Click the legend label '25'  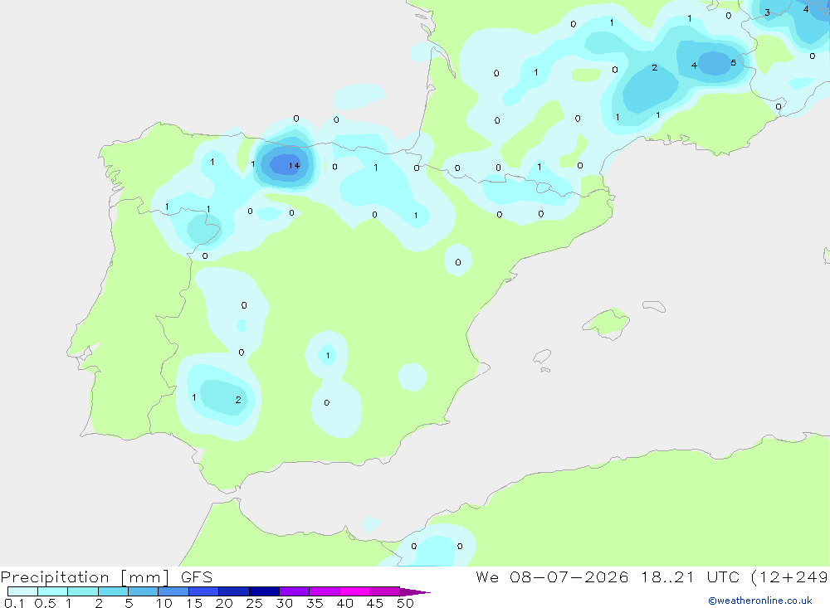(x=255, y=603)
